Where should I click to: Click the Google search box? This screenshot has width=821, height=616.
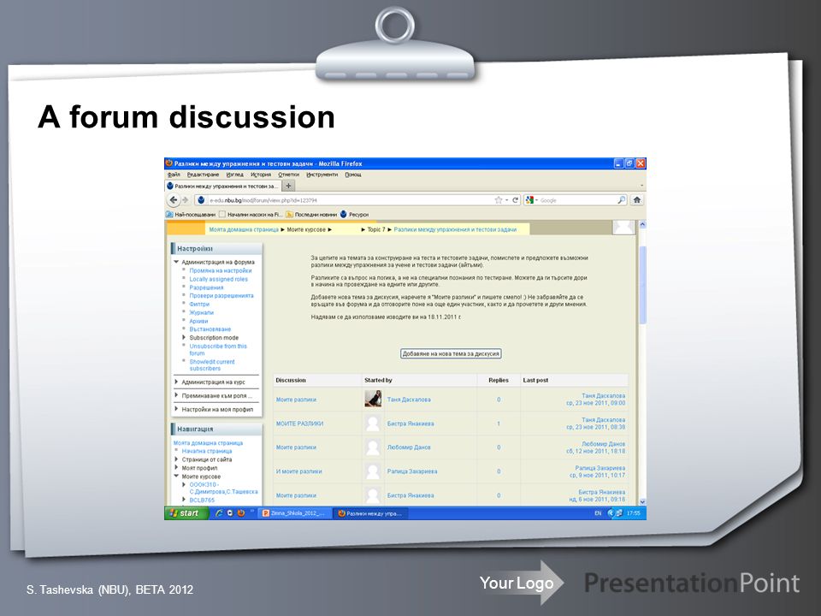pyautogui.click(x=577, y=200)
